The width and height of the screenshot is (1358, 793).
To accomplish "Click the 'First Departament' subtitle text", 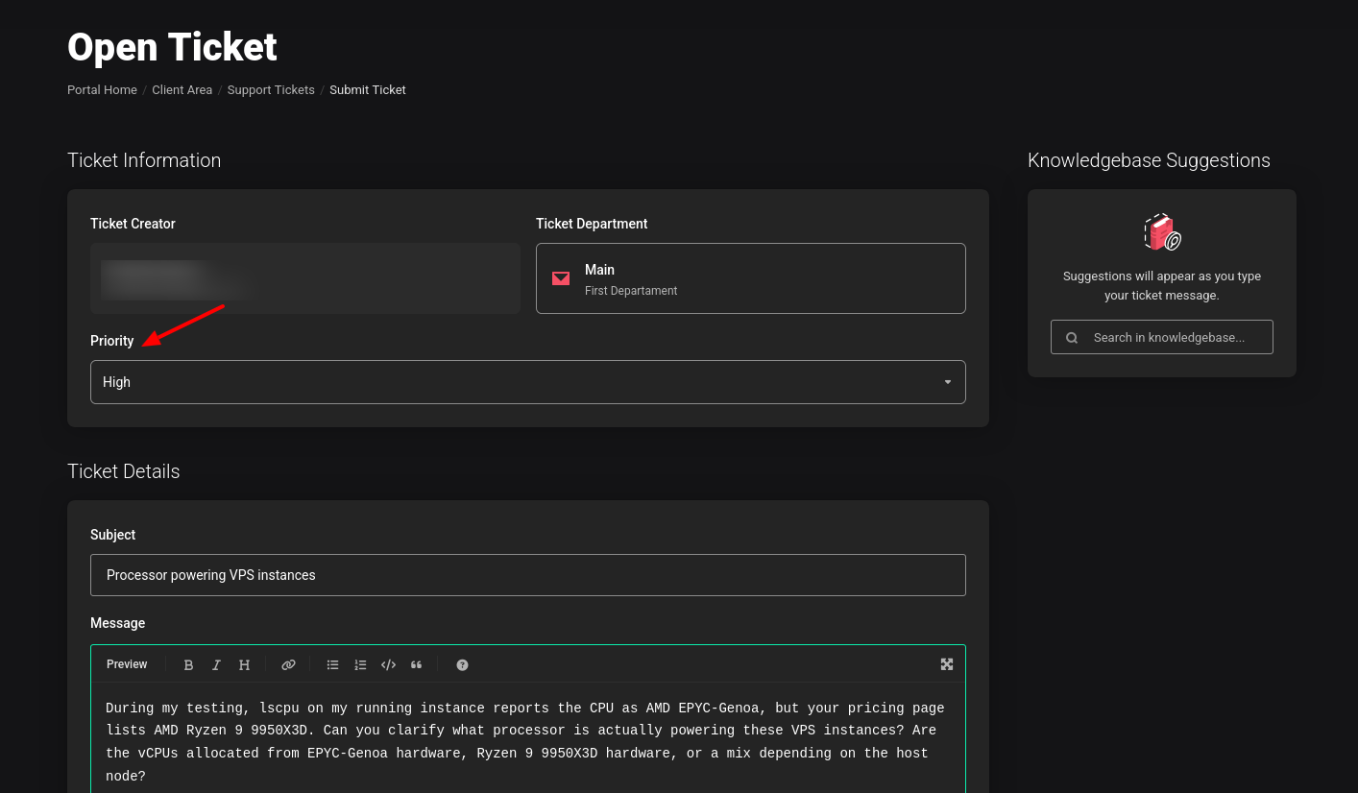I will (631, 291).
